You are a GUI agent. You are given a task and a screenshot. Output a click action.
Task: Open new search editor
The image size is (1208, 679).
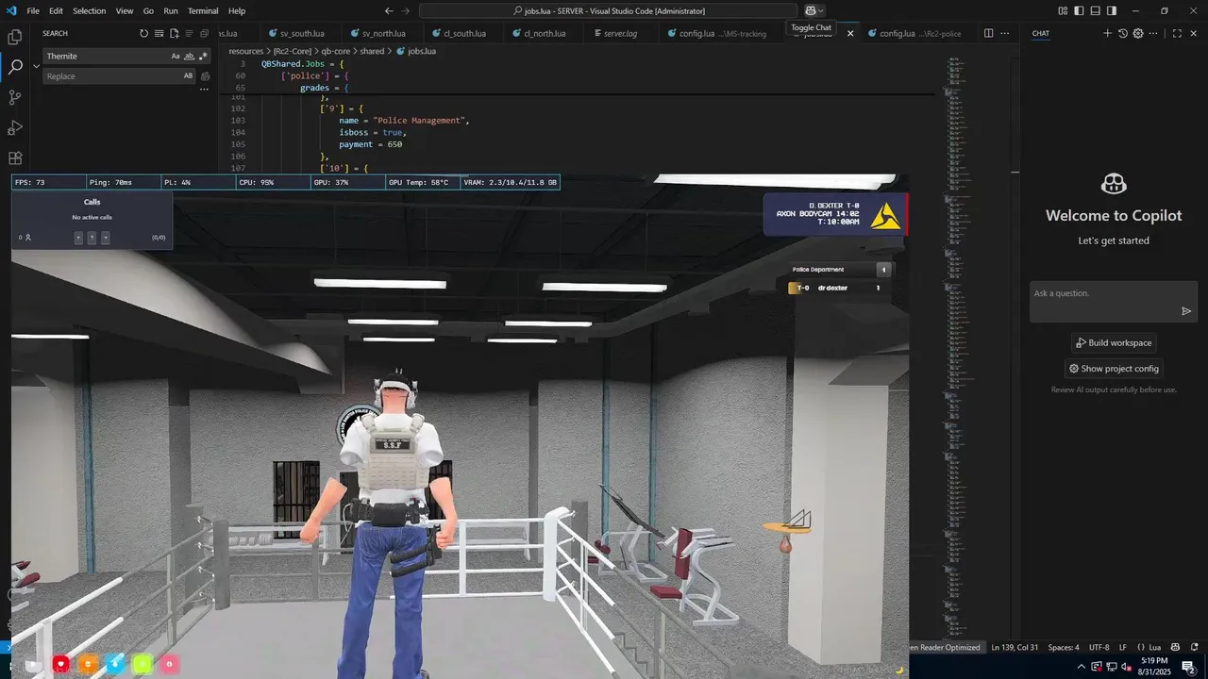[175, 33]
